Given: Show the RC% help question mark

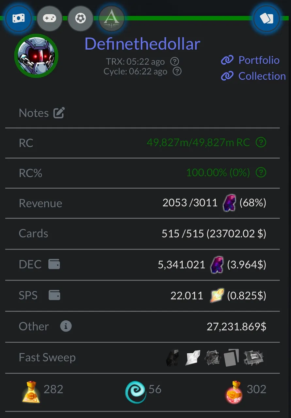Looking at the screenshot, I should coord(261,172).
